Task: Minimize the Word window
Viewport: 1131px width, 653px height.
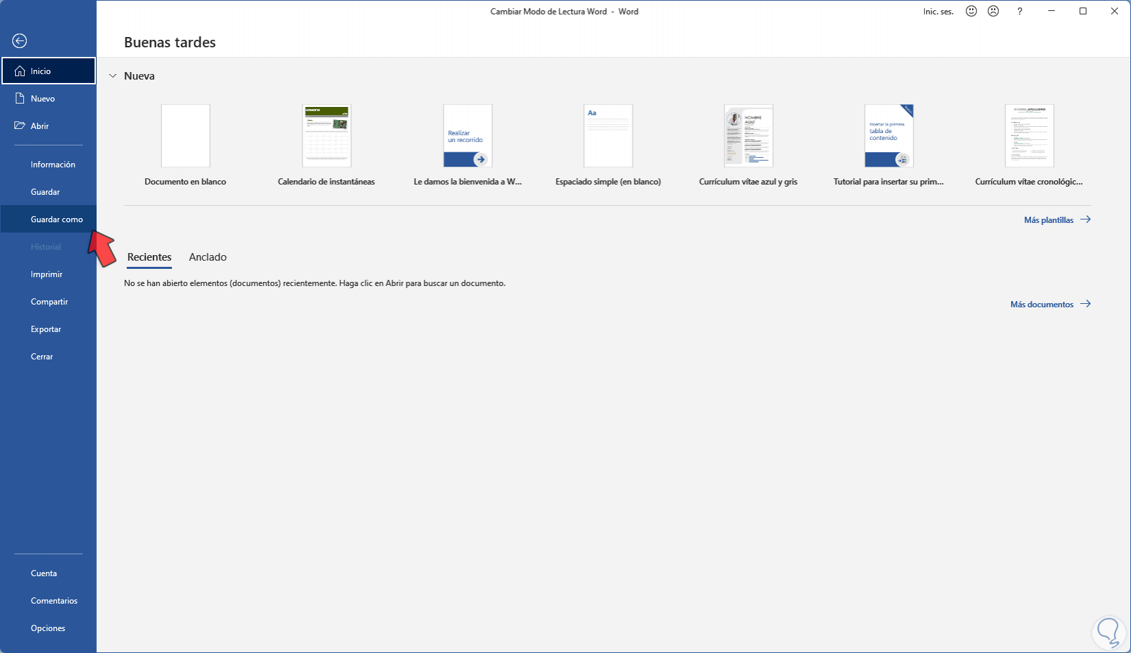Action: pyautogui.click(x=1051, y=11)
